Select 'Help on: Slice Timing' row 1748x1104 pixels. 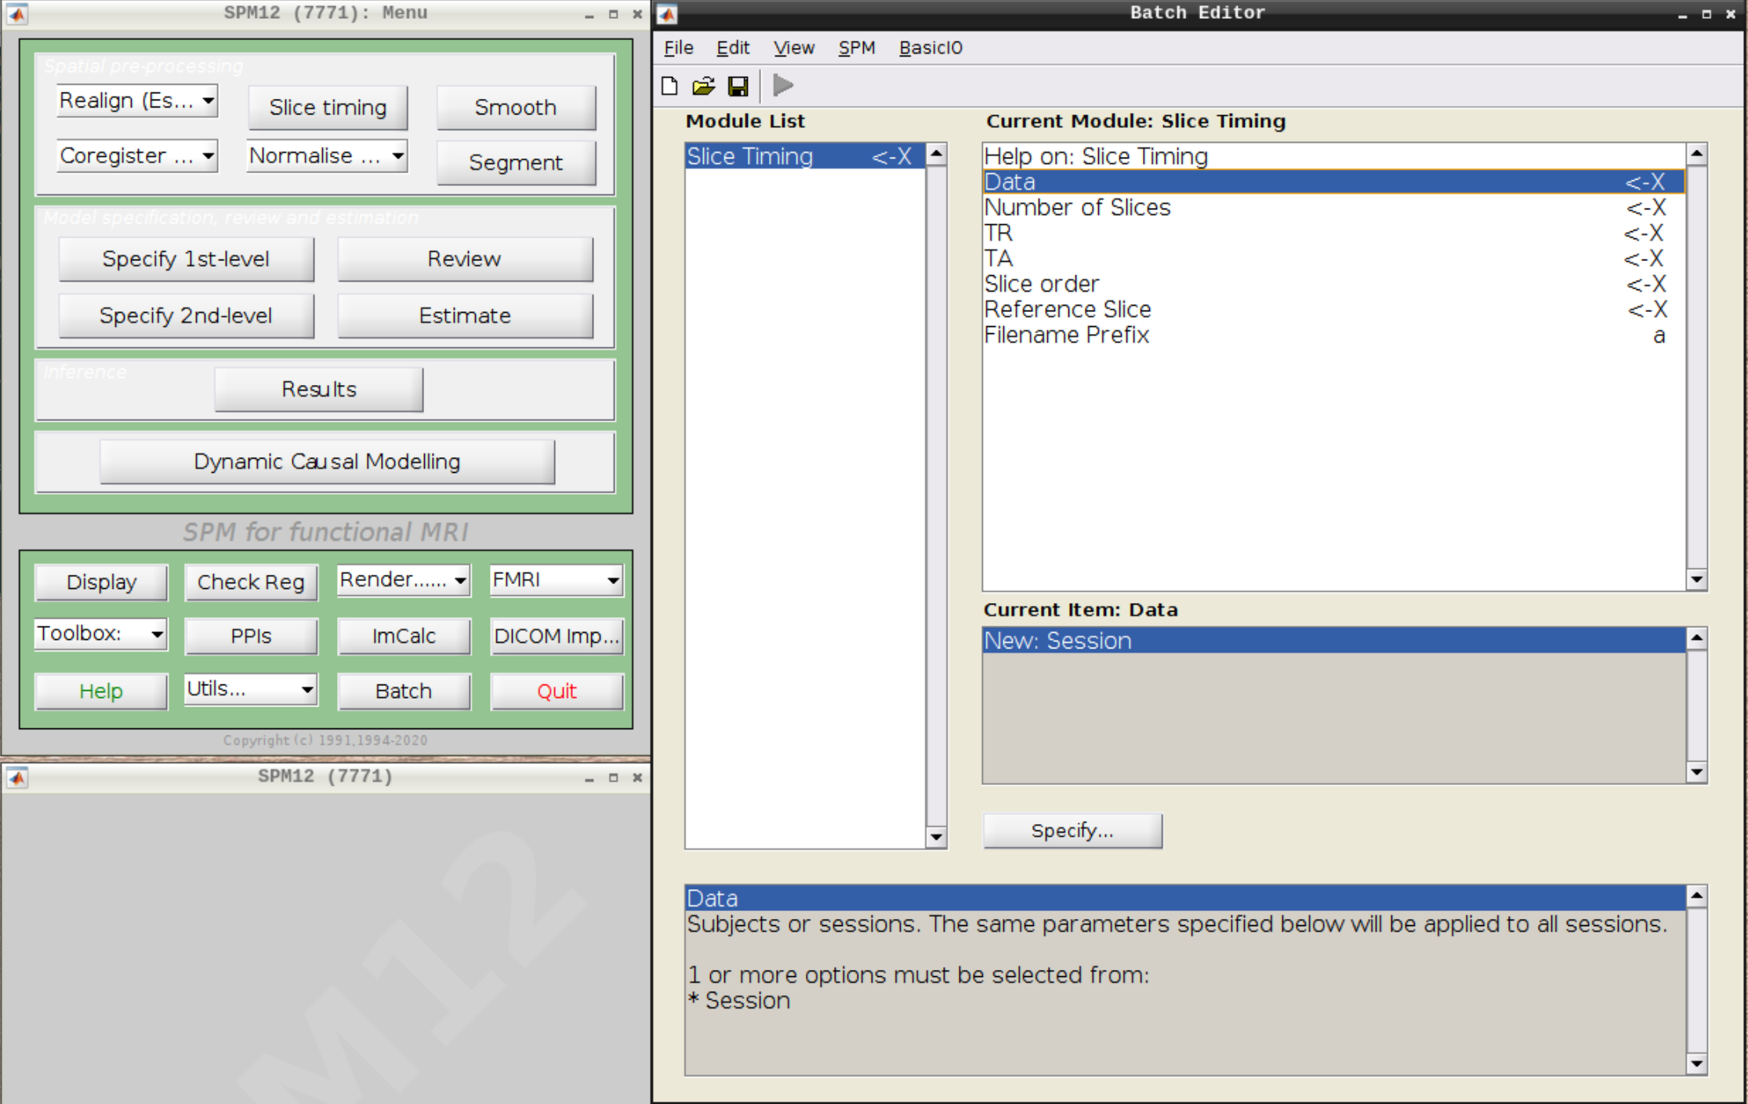point(1333,156)
